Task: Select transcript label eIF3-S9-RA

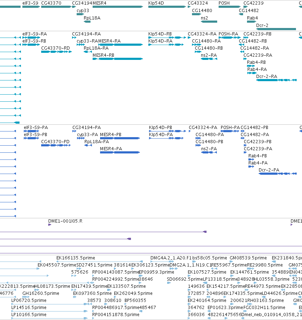Action: [x=34, y=34]
